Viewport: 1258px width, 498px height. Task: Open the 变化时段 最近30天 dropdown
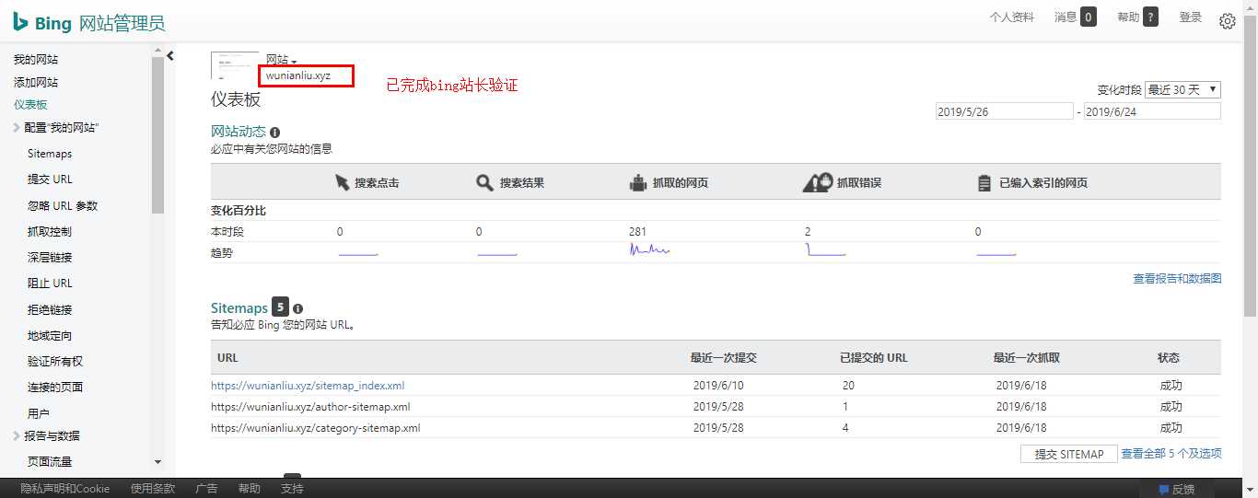(x=1182, y=89)
